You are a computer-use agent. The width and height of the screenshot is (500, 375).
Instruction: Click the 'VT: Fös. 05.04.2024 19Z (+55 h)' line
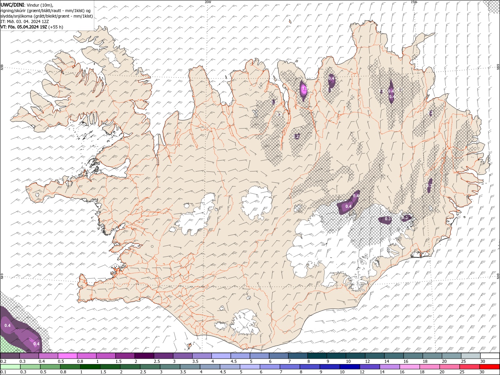point(32,27)
